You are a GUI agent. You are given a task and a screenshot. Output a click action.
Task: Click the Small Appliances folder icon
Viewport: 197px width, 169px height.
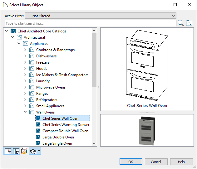pyautogui.click(x=32, y=106)
